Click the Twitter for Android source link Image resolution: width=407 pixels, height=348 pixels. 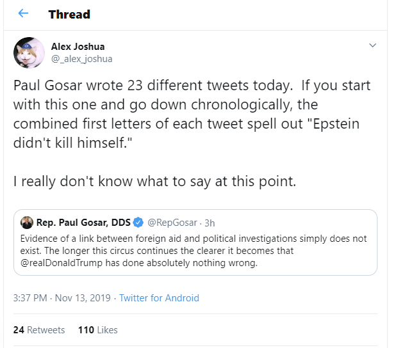[x=159, y=298]
